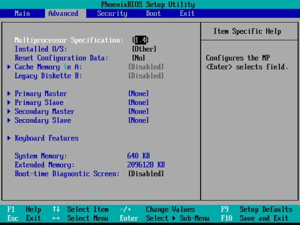
Task: Open the Secondary Master entry
Action: click(x=45, y=112)
